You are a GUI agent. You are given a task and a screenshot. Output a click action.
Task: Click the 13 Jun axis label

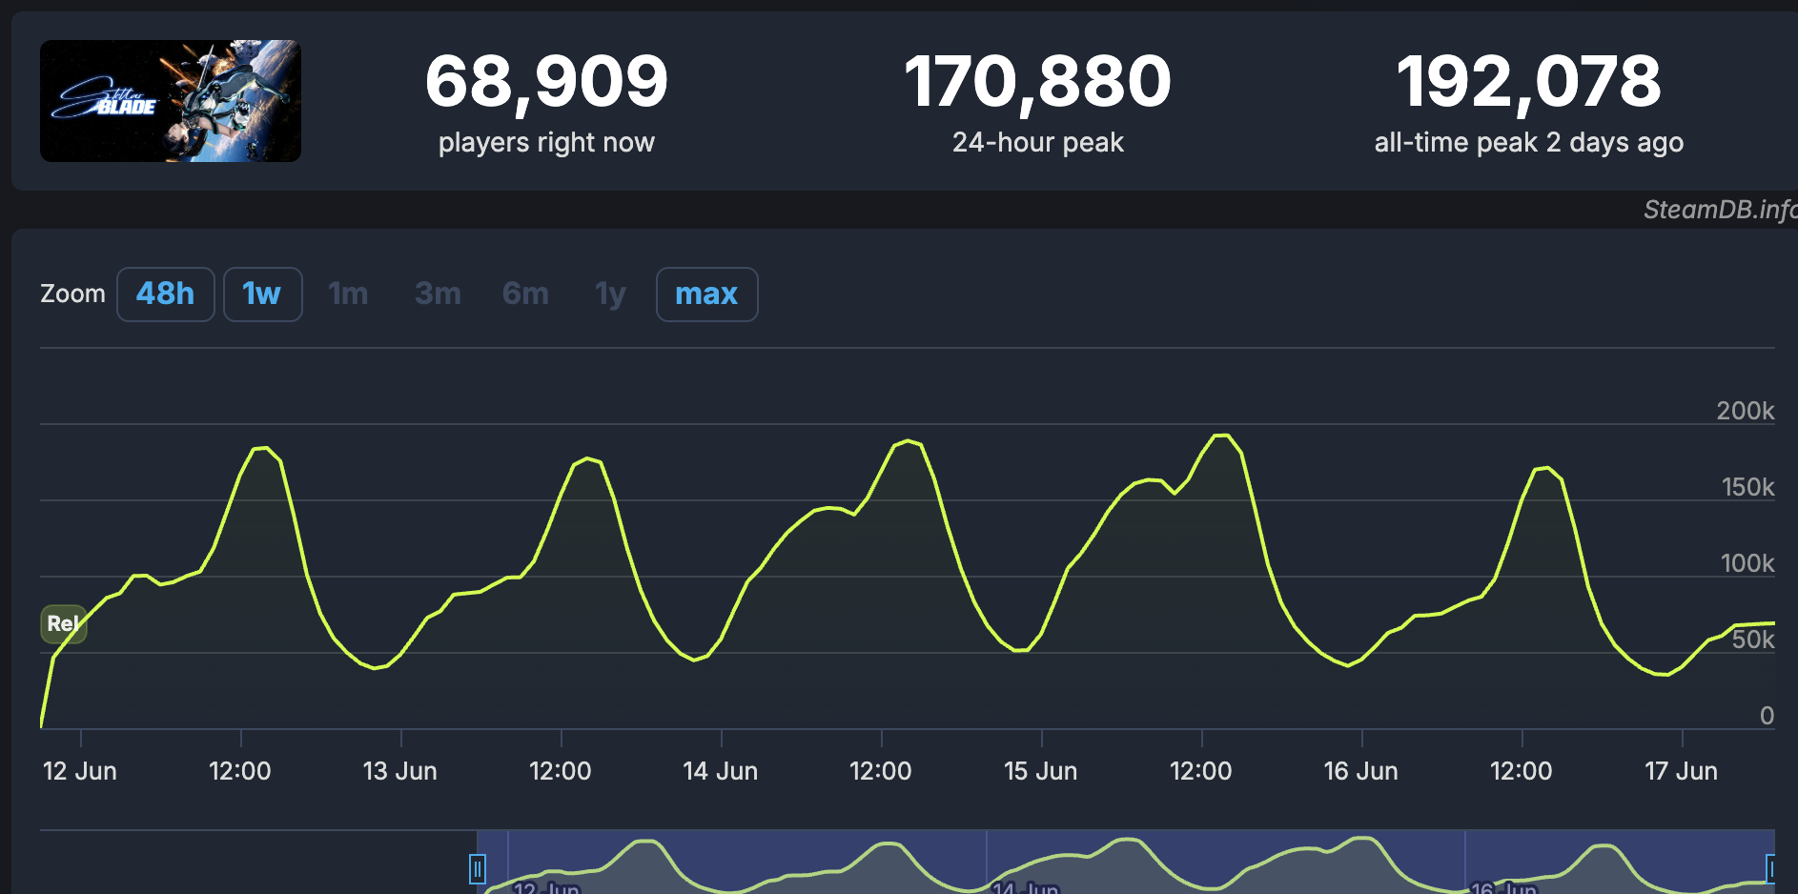400,771
